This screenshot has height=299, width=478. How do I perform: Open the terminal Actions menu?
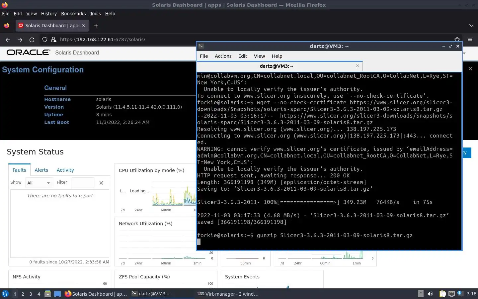point(223,56)
